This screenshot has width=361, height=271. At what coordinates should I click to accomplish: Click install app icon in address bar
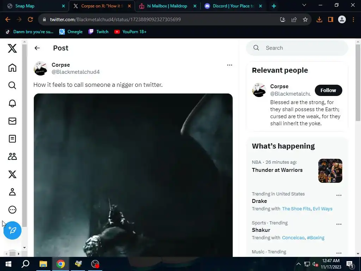[283, 20]
